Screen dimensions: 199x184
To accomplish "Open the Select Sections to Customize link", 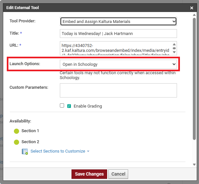I will (58, 151).
